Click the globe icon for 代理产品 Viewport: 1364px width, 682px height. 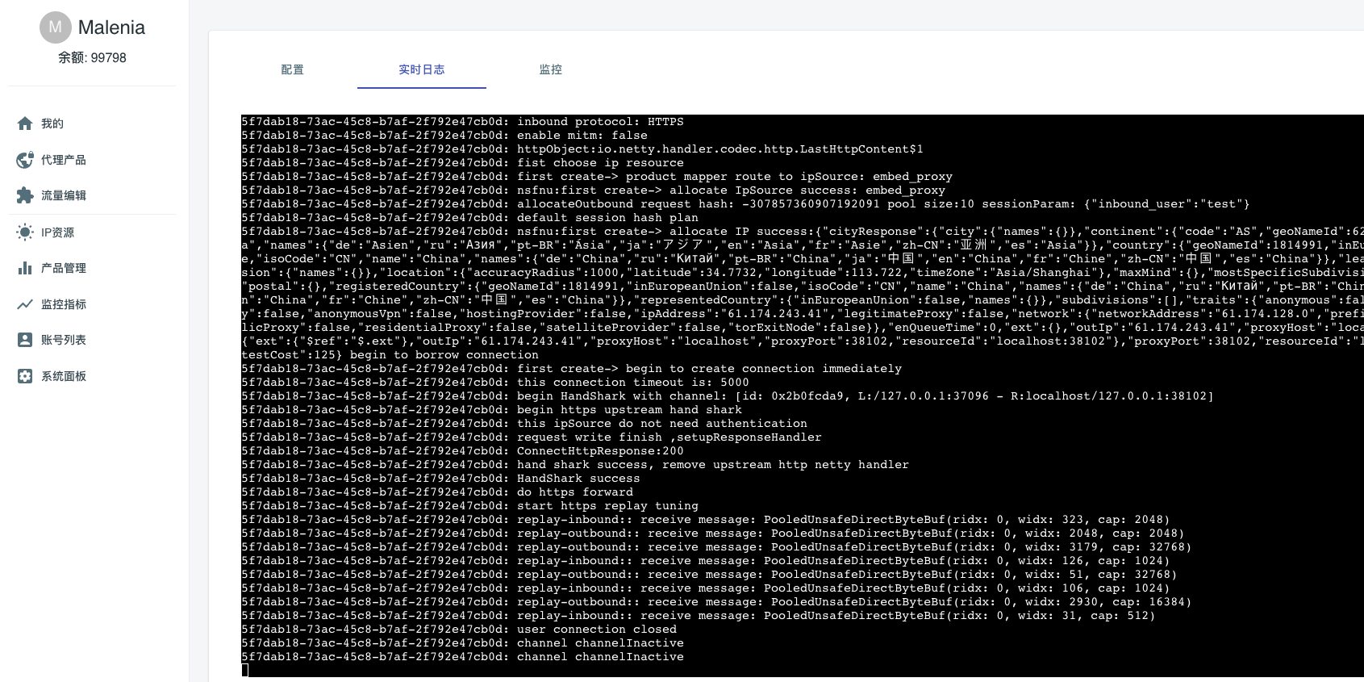[25, 160]
